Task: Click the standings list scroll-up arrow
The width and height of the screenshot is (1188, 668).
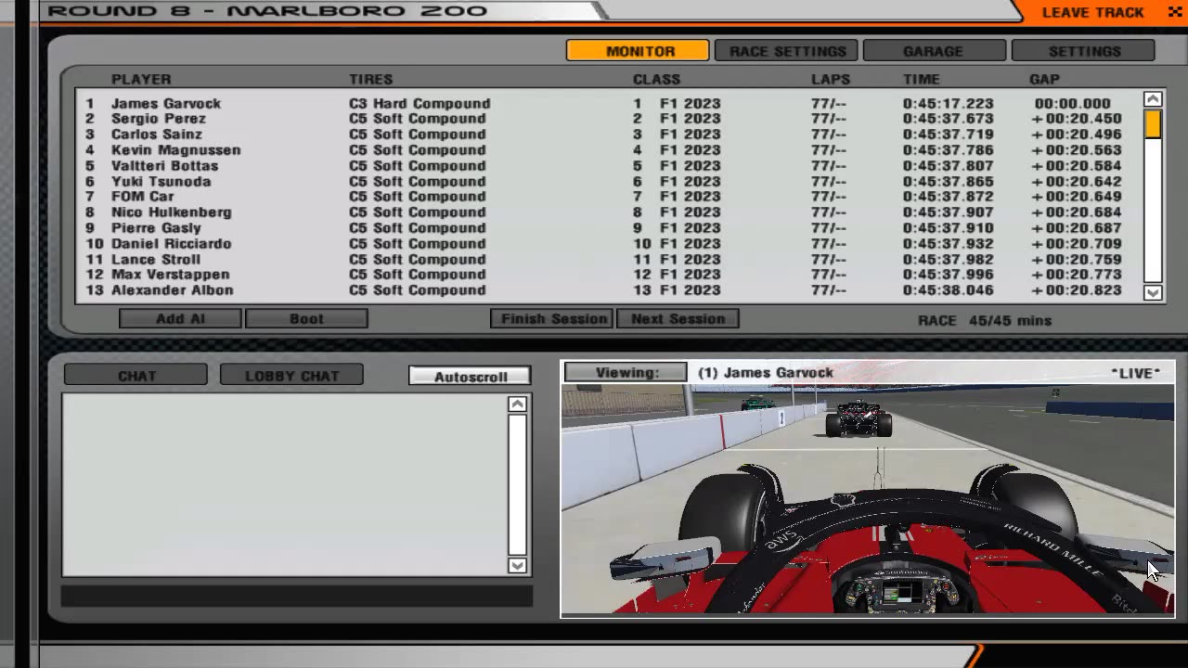Action: click(1153, 99)
